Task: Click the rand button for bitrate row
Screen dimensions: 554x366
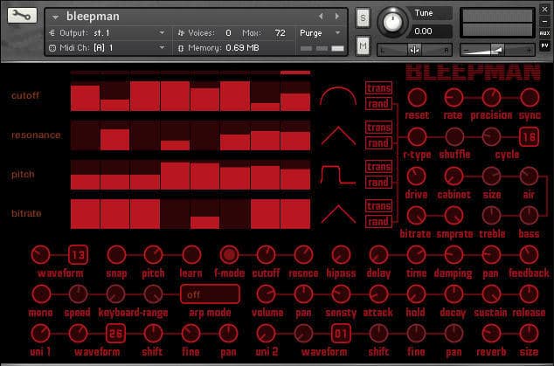Action: pyautogui.click(x=378, y=222)
